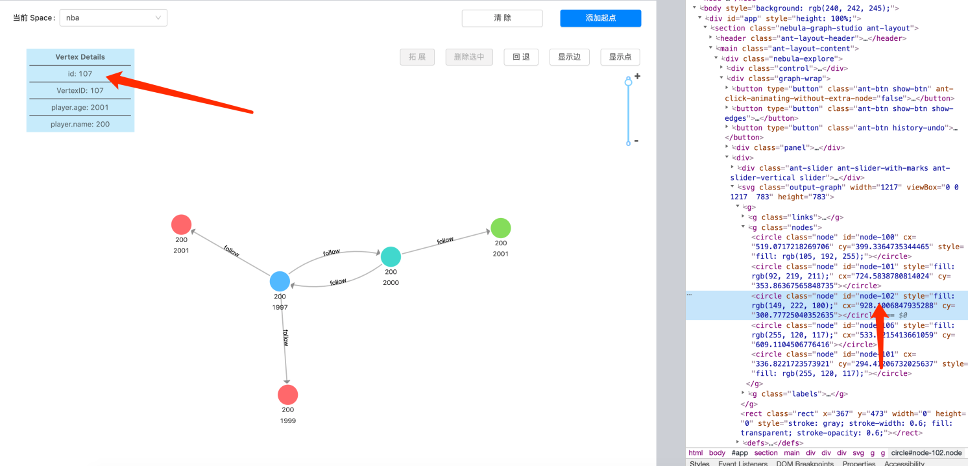This screenshot has height=466, width=968.
Task: Collapse the g class nodes element
Action: (744, 227)
